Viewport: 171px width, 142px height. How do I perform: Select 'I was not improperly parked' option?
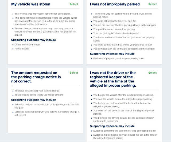pos(153,4)
